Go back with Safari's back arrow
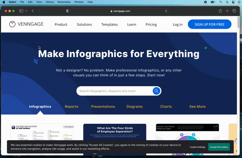 click(x=33, y=11)
